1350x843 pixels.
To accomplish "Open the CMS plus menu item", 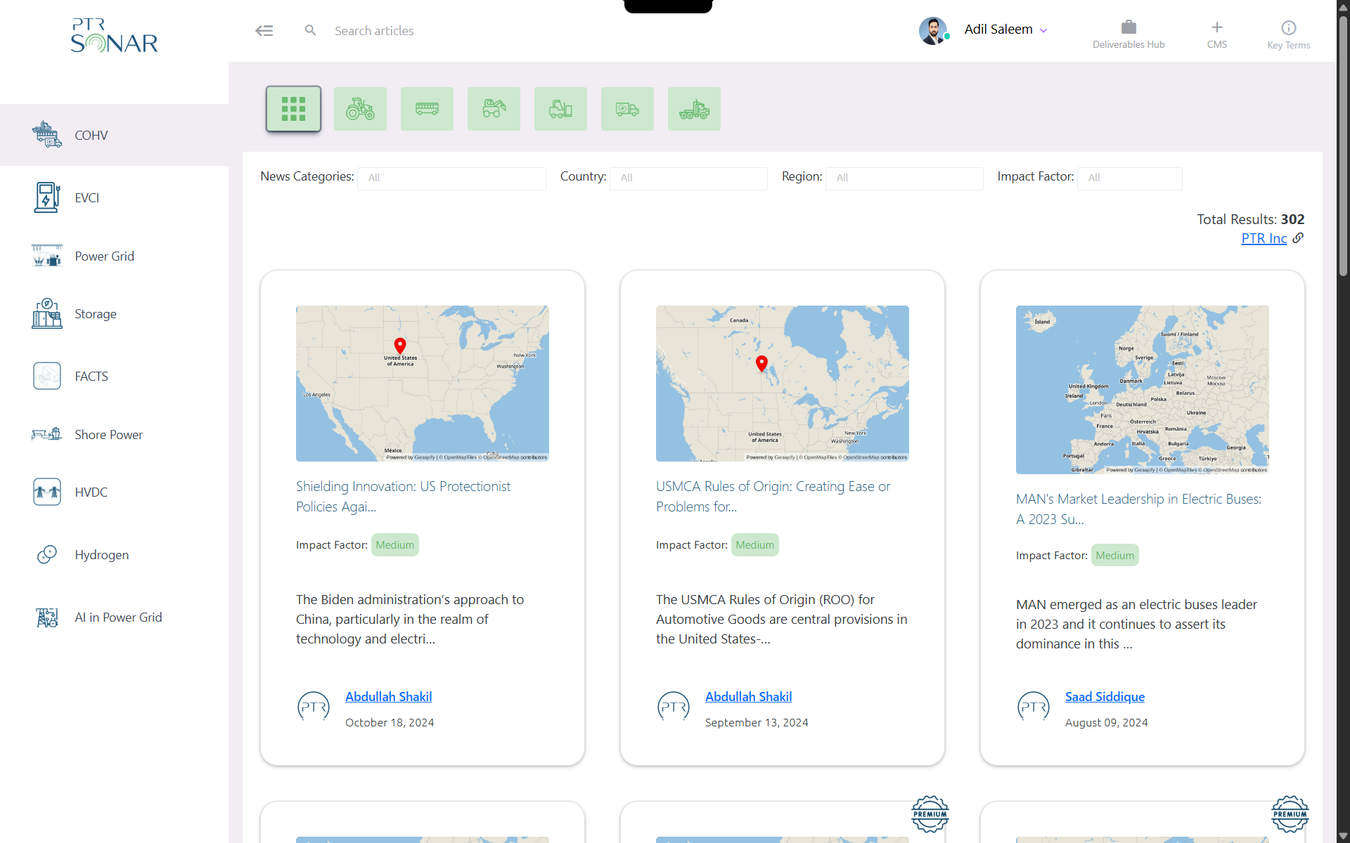I will (x=1216, y=28).
